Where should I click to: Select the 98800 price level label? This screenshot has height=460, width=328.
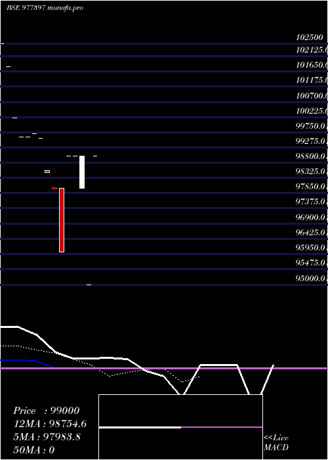[312, 156]
